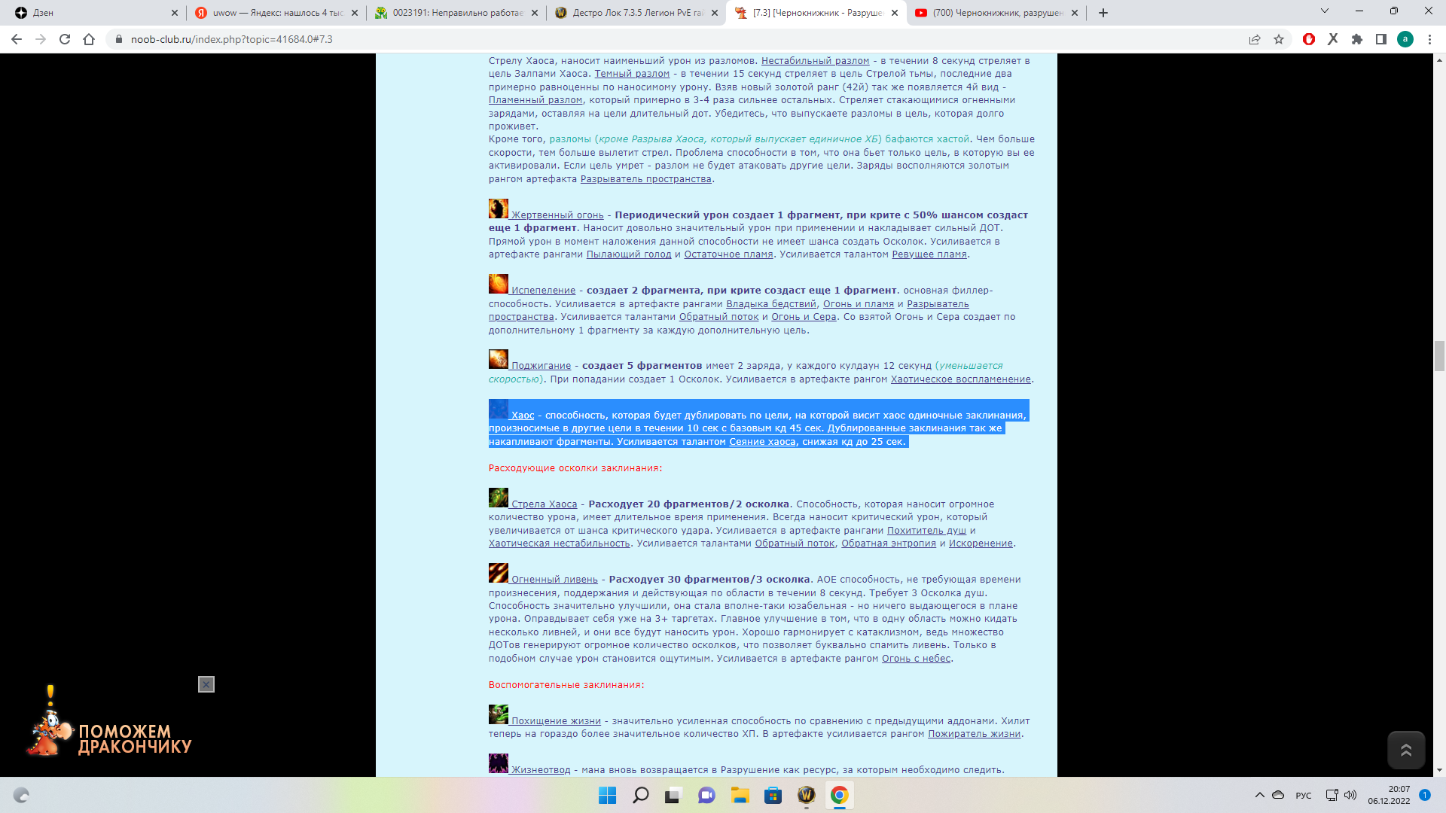Click the Rain of Fire (Огненный ливень) icon
Screen dimensions: 1446x813
[498, 573]
